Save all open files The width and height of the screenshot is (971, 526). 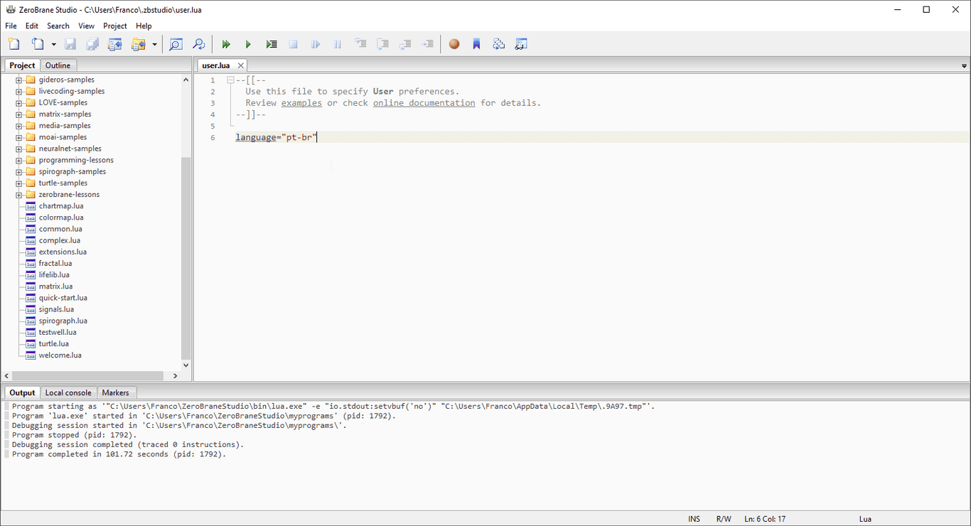(x=92, y=43)
